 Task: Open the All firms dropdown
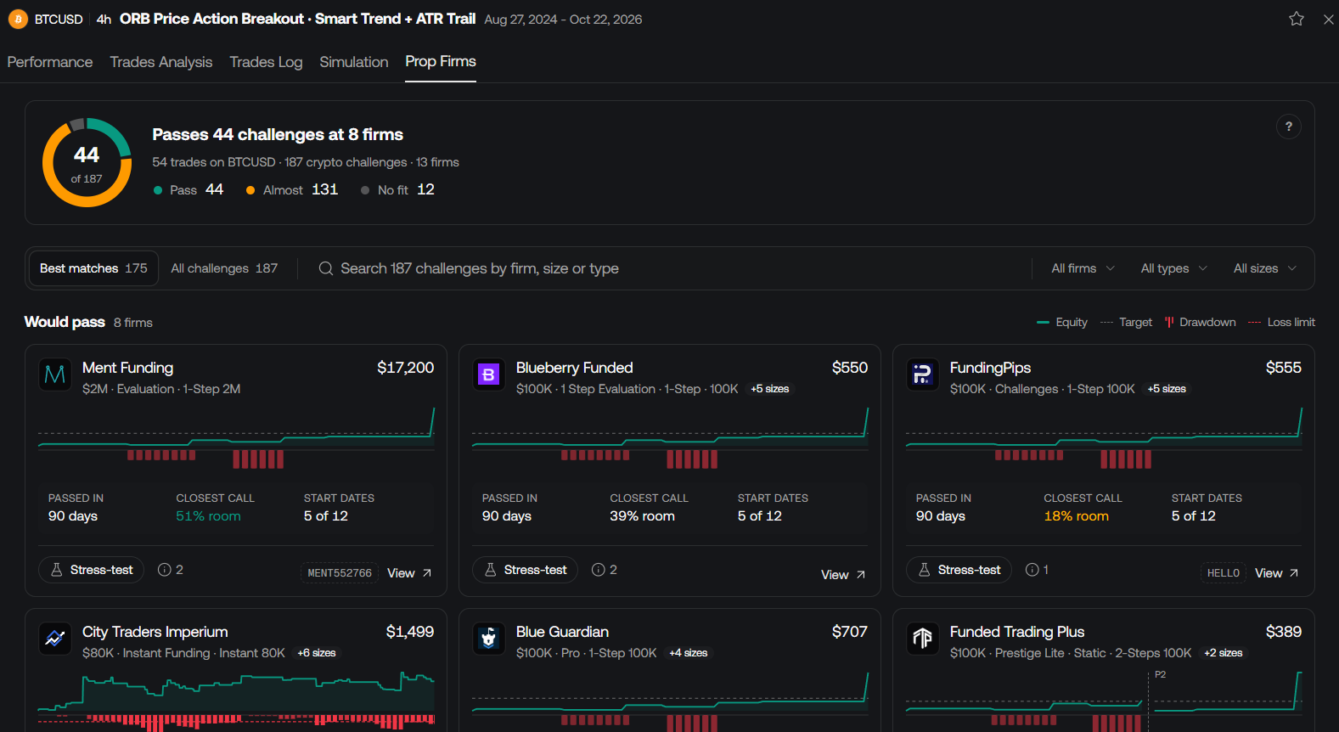point(1083,268)
